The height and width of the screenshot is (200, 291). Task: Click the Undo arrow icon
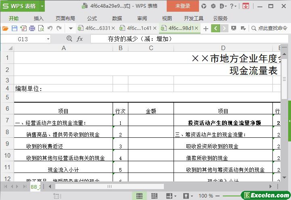point(50,28)
